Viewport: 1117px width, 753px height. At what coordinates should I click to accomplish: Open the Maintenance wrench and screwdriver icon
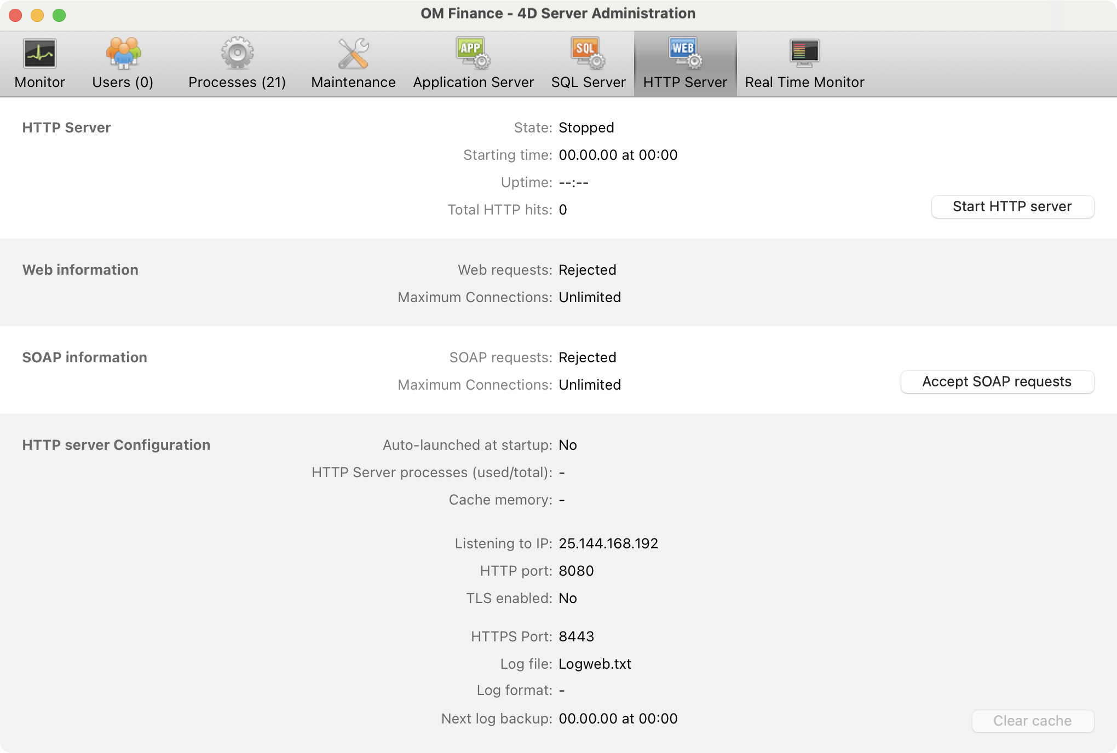coord(353,53)
